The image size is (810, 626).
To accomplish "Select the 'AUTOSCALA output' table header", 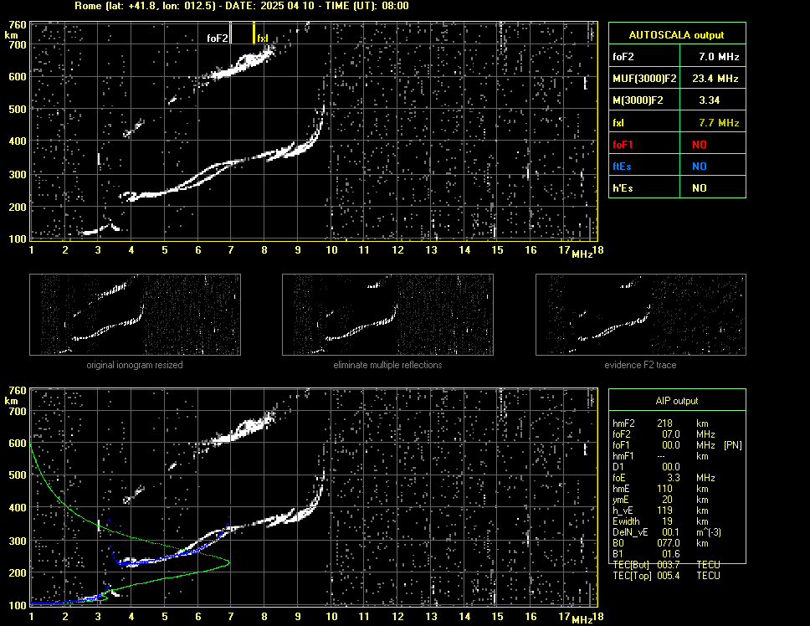I will [x=677, y=34].
